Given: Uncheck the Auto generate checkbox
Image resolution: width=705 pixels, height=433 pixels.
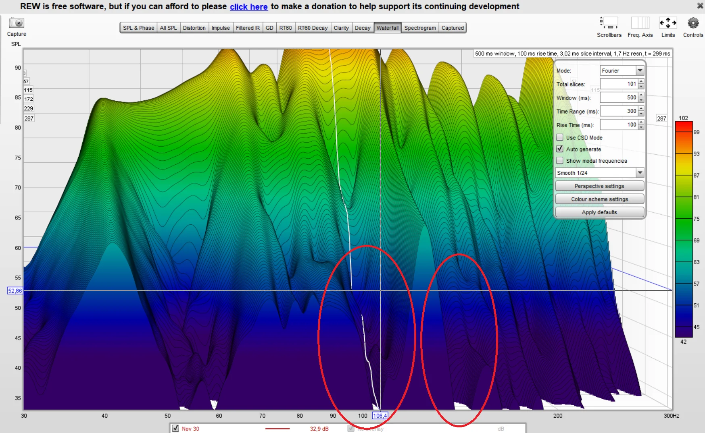Looking at the screenshot, I should (560, 149).
